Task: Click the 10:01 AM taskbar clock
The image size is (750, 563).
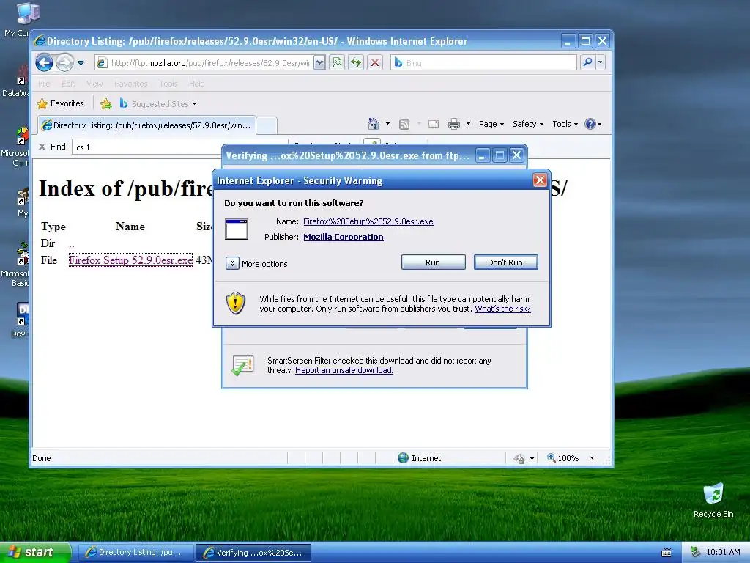Action: pos(723,552)
